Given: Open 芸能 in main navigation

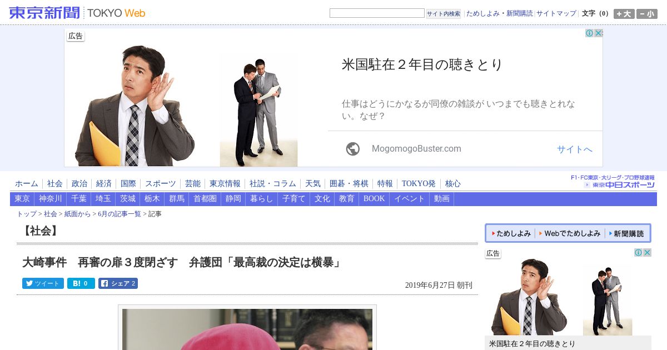Looking at the screenshot, I should [x=193, y=183].
